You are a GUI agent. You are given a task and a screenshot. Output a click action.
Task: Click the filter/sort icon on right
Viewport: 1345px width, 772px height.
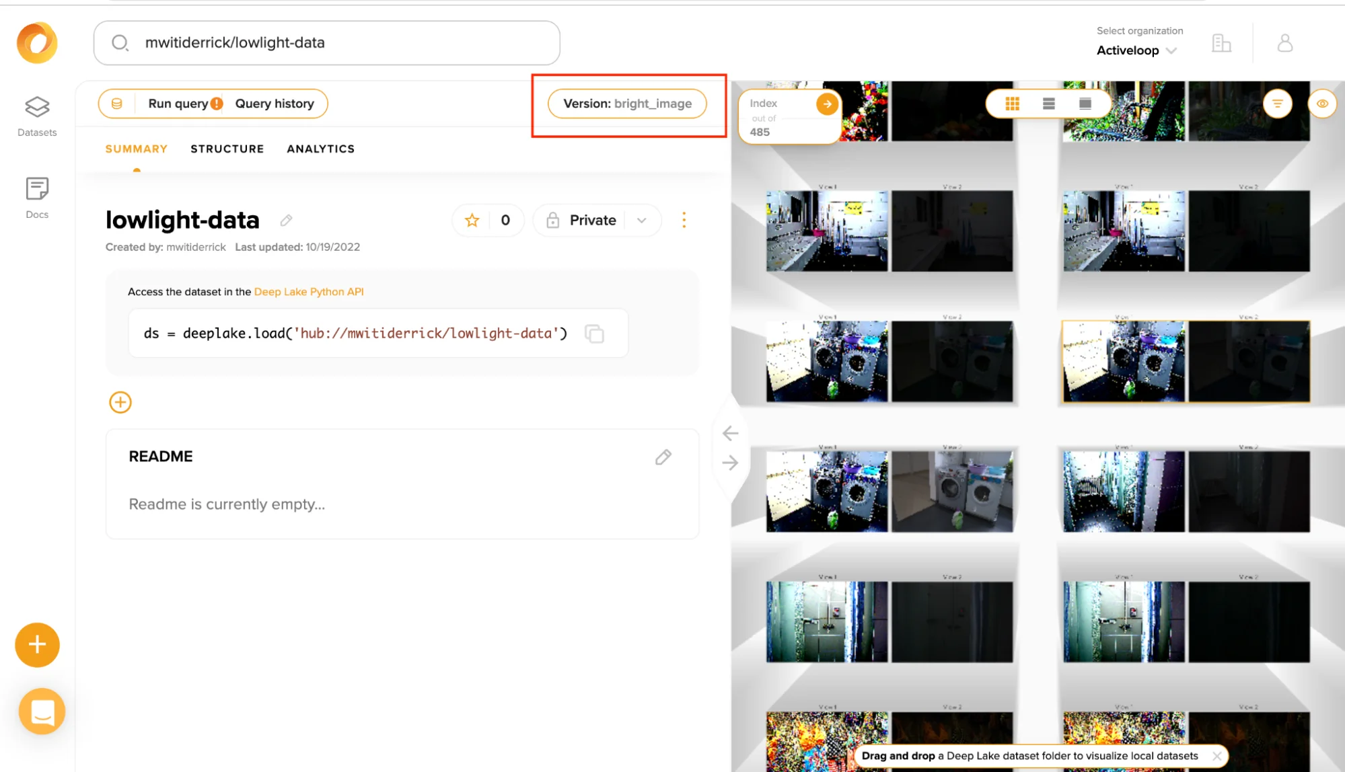click(x=1278, y=104)
